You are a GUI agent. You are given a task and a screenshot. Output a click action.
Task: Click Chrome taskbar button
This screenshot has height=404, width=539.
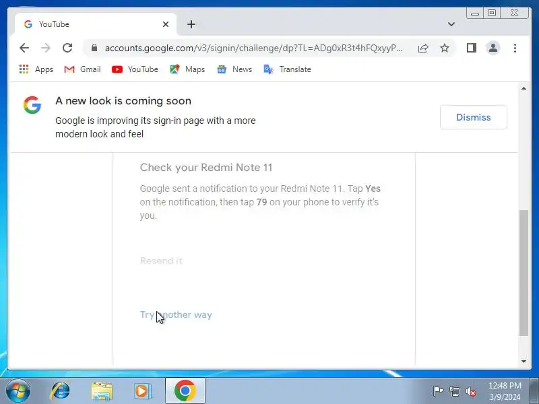(x=185, y=391)
